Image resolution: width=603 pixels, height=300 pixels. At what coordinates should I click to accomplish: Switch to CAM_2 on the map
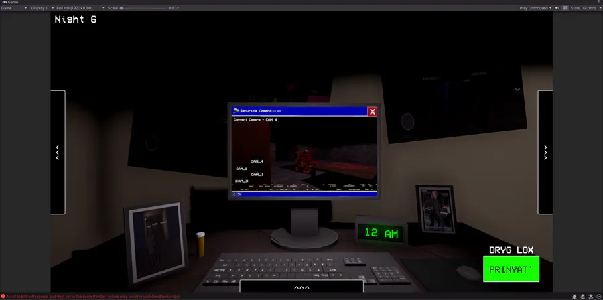pos(241,169)
